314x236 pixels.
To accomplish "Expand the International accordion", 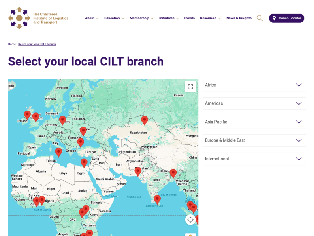I will pyautogui.click(x=254, y=159).
